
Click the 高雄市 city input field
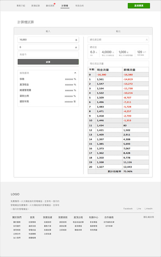tap(48, 54)
